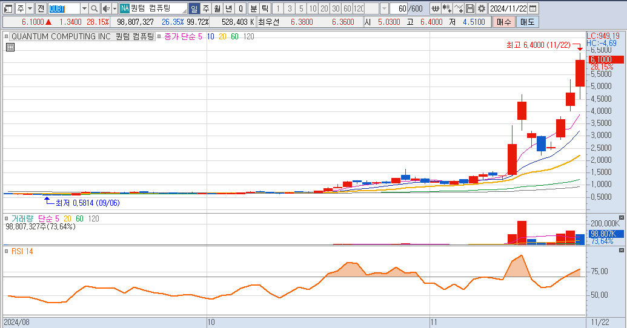This screenshot has height=328, width=627.
Task: Click the QUANTUM COMPUTING INC chart title label
Action: 82,36
